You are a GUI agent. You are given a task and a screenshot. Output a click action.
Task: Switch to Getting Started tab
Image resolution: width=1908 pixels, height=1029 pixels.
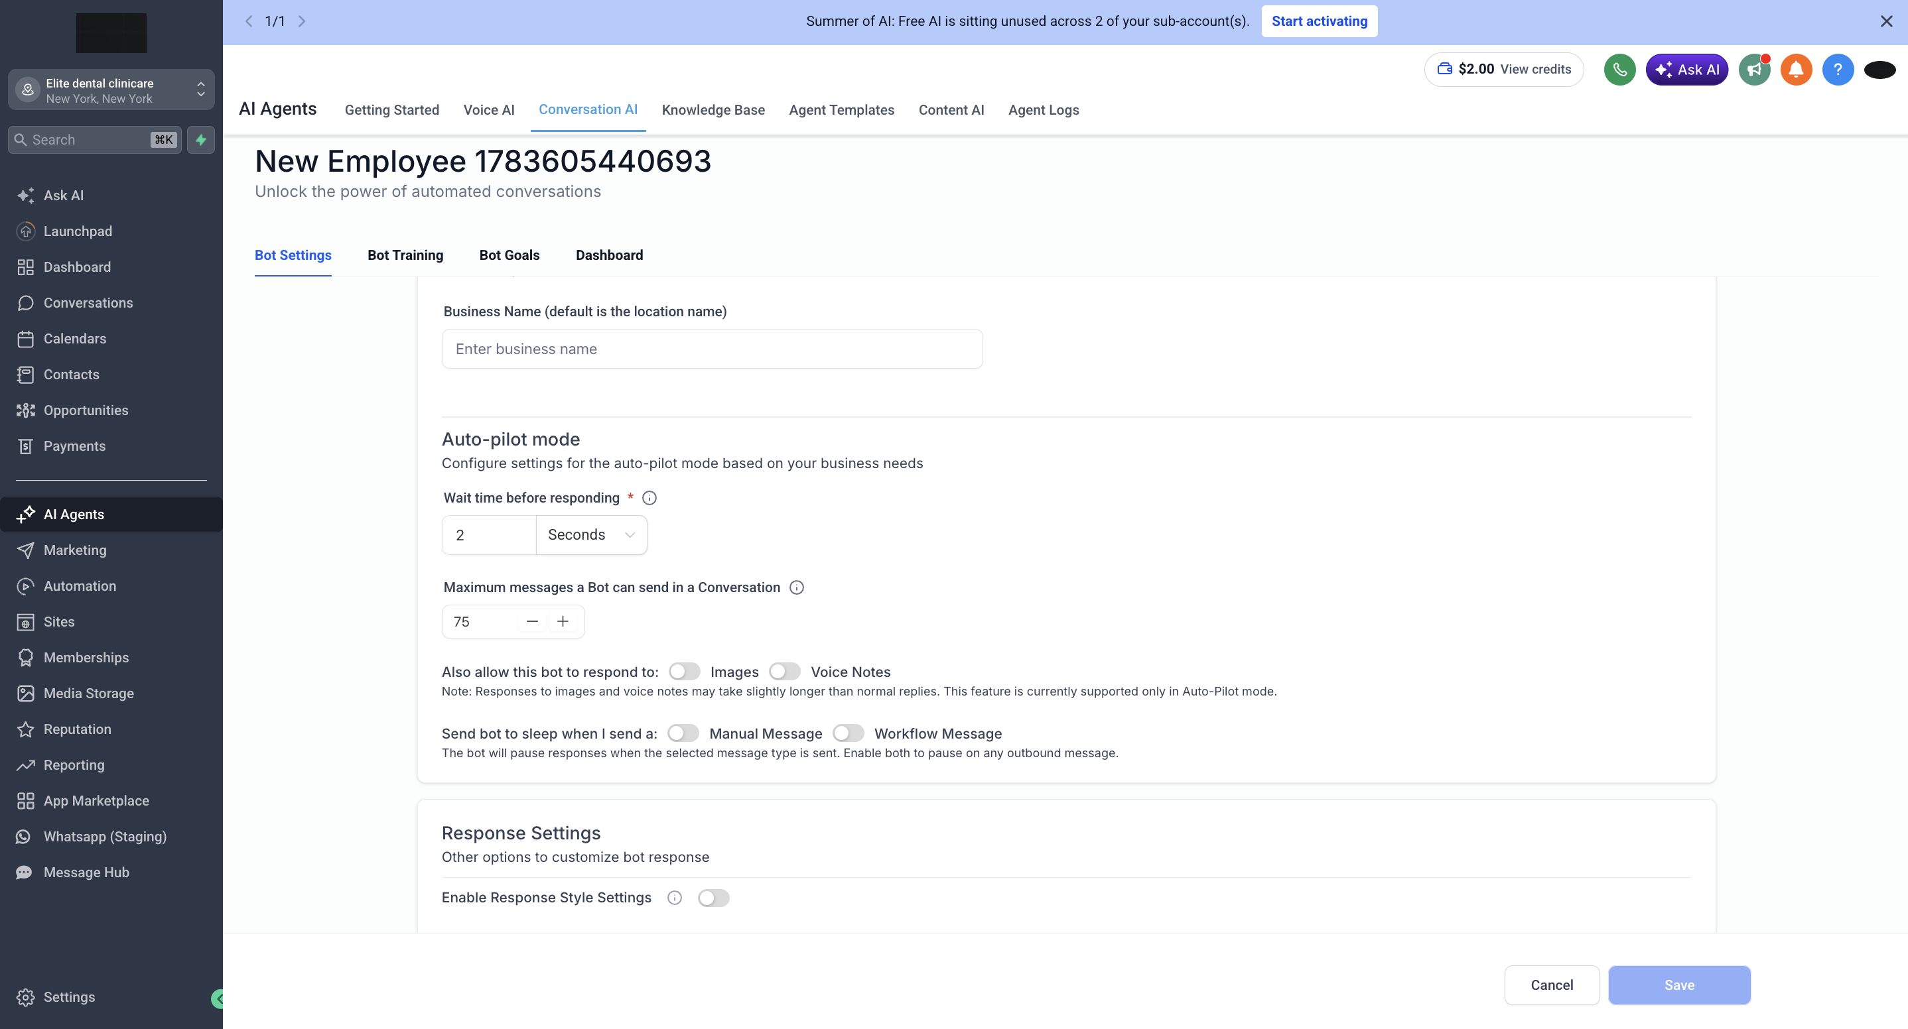[392, 110]
